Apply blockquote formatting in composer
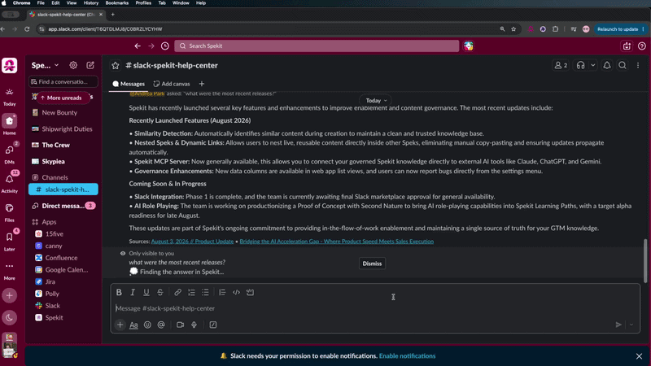 point(222,292)
